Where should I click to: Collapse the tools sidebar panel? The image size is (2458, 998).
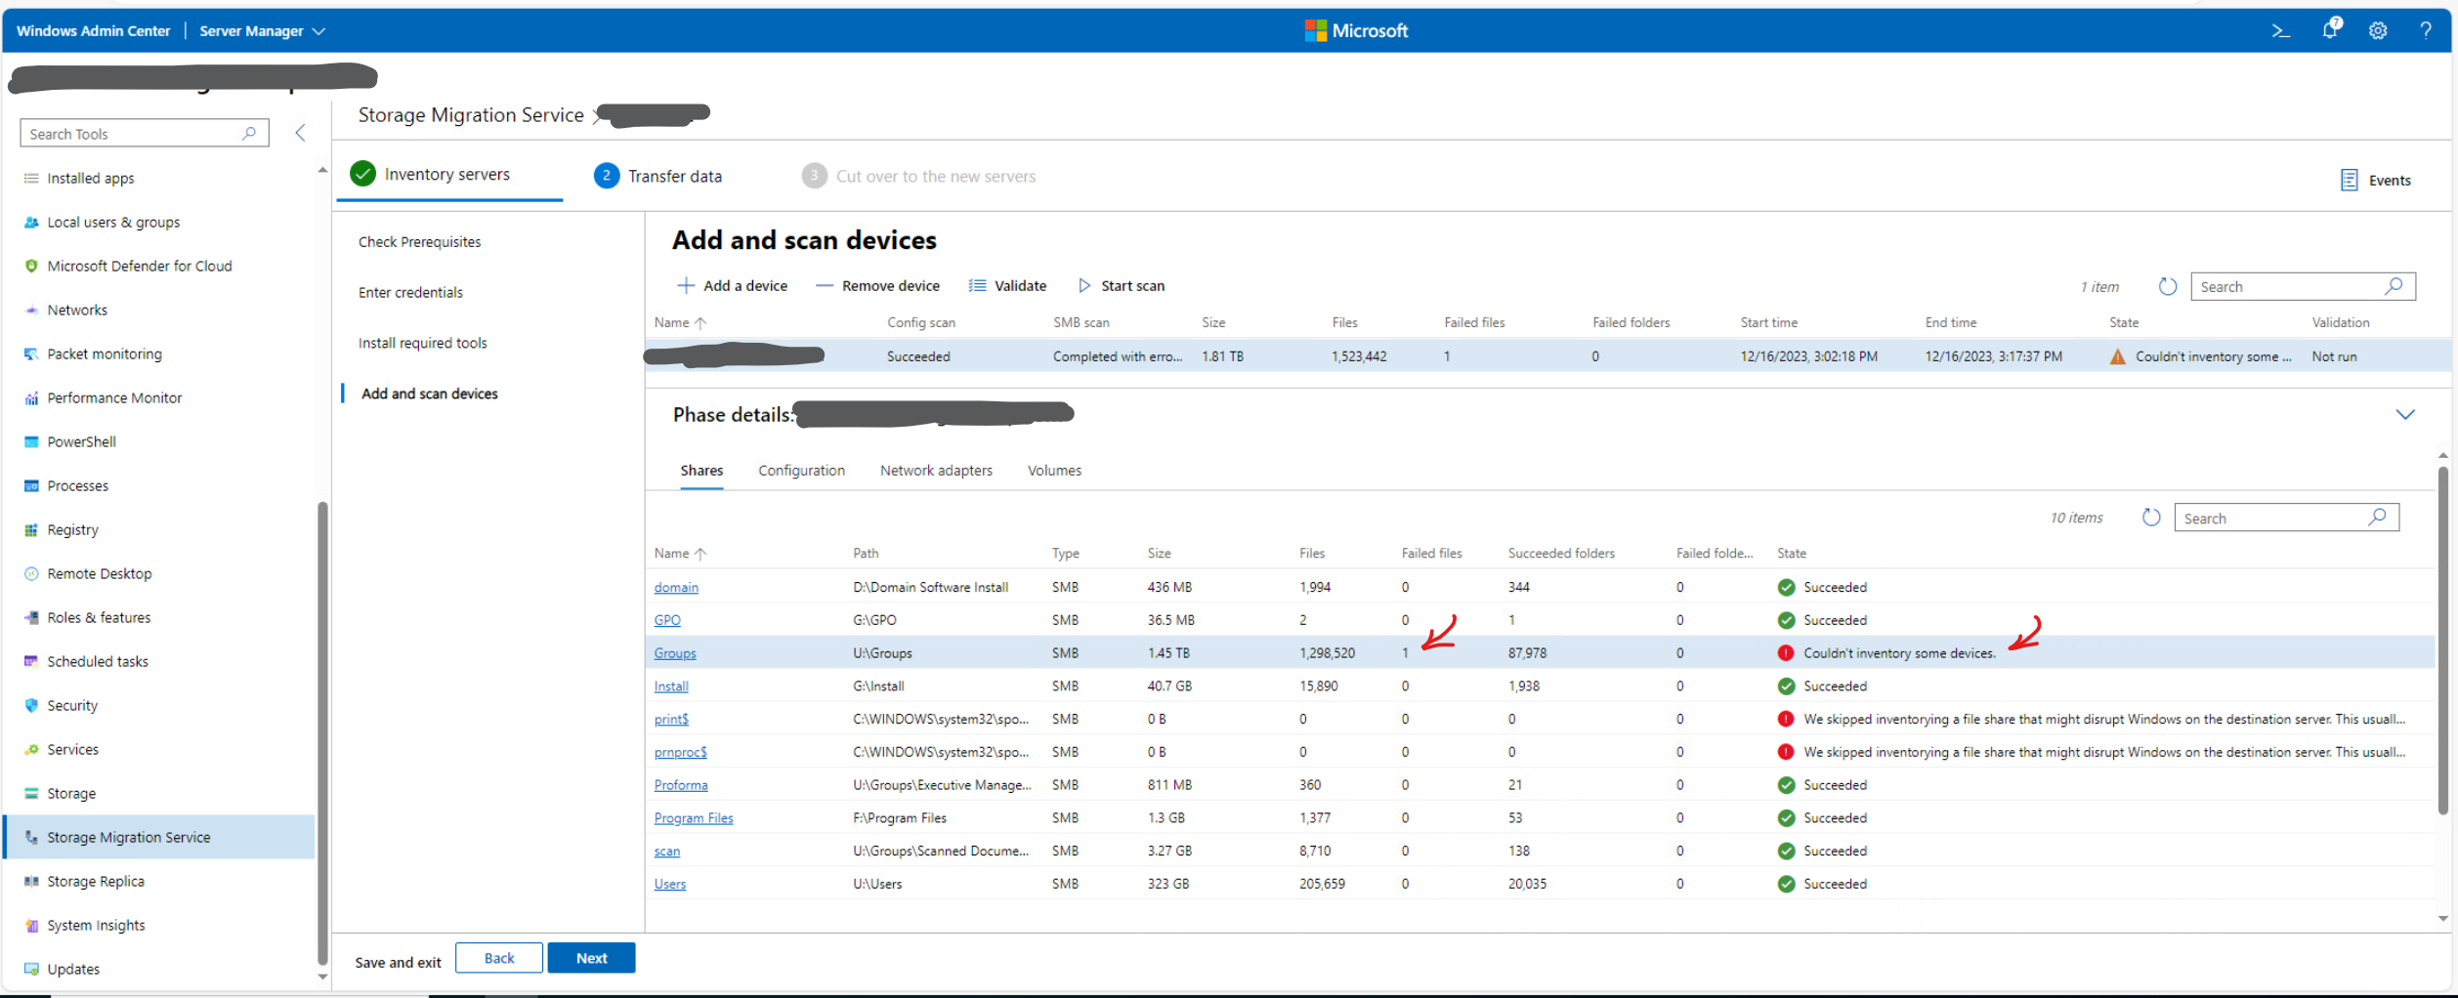(x=301, y=133)
